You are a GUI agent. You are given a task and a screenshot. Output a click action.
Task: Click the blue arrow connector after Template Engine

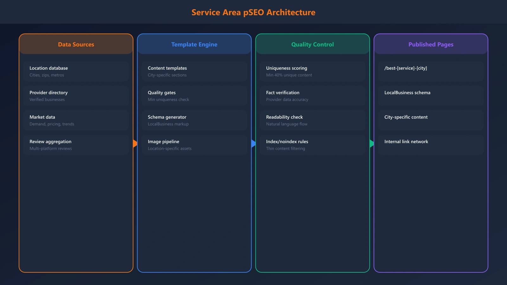[x=253, y=143]
